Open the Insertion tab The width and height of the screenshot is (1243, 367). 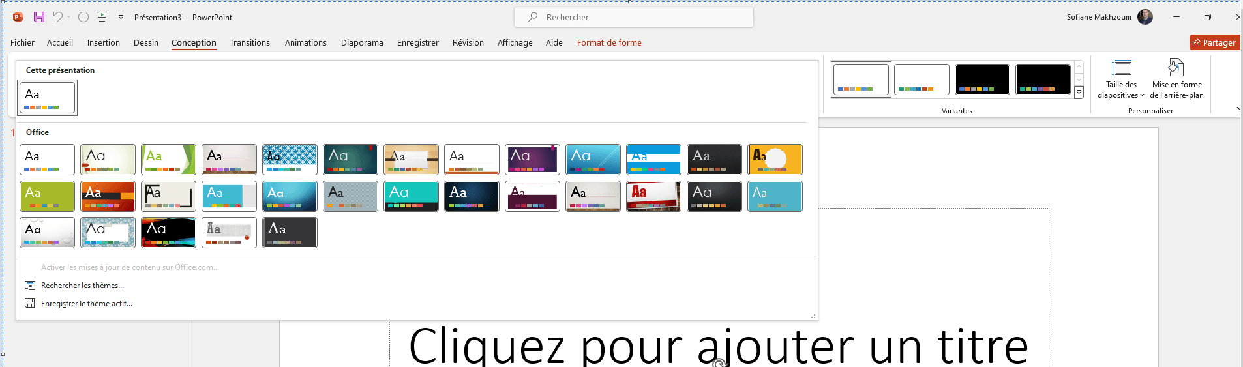[x=104, y=43]
